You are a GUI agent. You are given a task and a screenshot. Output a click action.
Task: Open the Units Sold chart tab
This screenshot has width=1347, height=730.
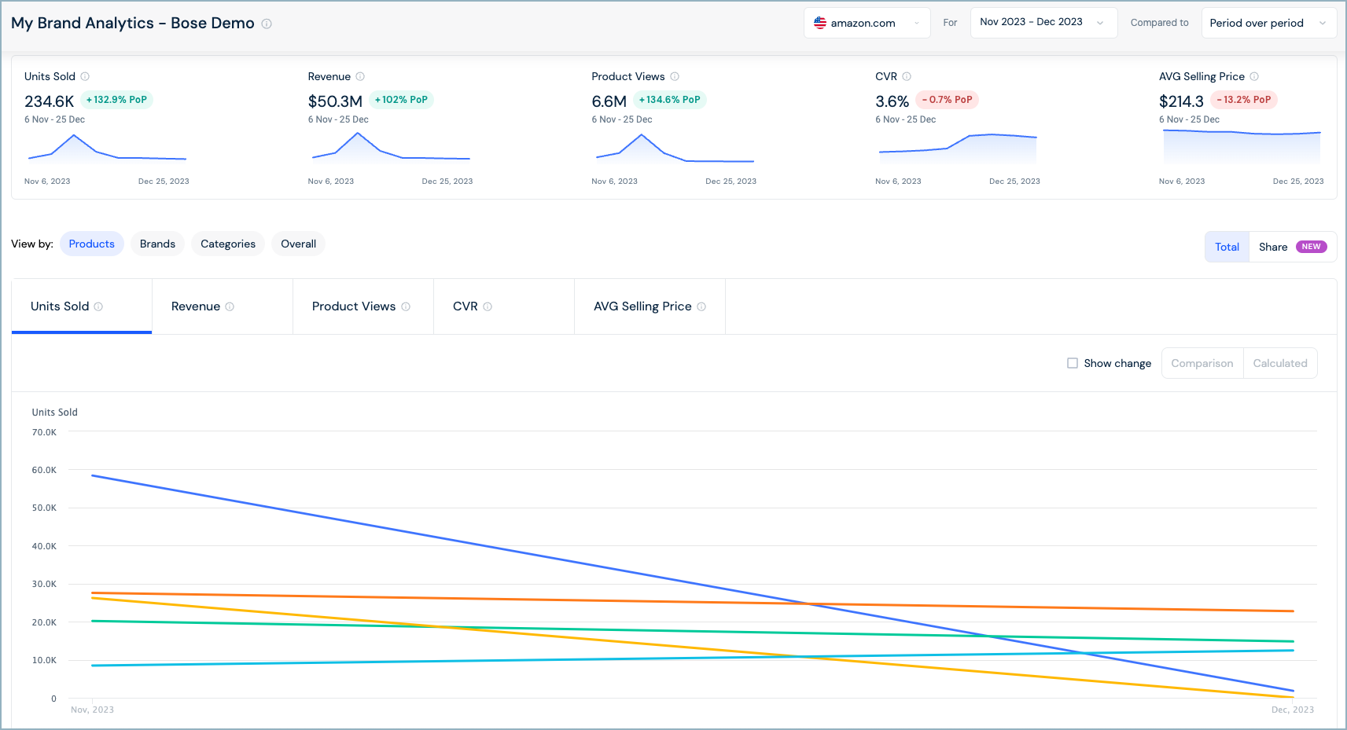82,306
